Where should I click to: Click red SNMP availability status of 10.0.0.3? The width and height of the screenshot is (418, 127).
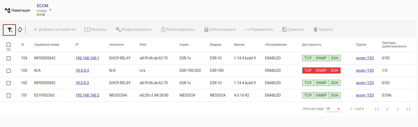click(321, 70)
